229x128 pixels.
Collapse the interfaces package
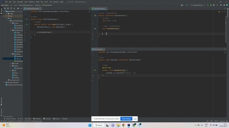point(10,54)
